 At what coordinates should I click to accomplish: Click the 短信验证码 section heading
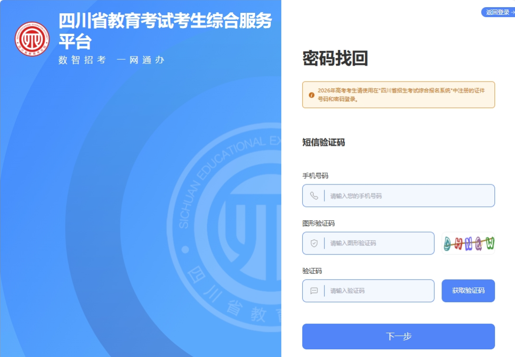pyautogui.click(x=323, y=142)
